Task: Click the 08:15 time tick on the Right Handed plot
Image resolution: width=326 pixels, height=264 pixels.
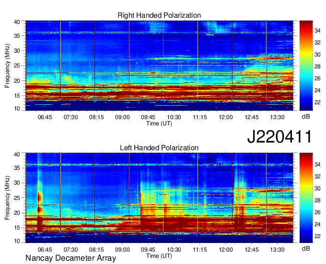Action: point(96,117)
